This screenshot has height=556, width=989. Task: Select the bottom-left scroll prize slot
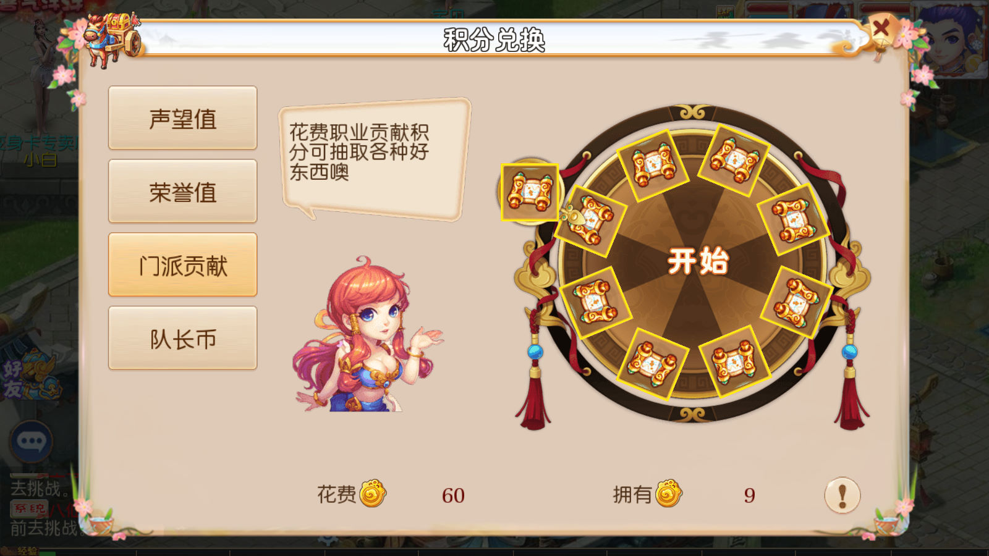(653, 363)
